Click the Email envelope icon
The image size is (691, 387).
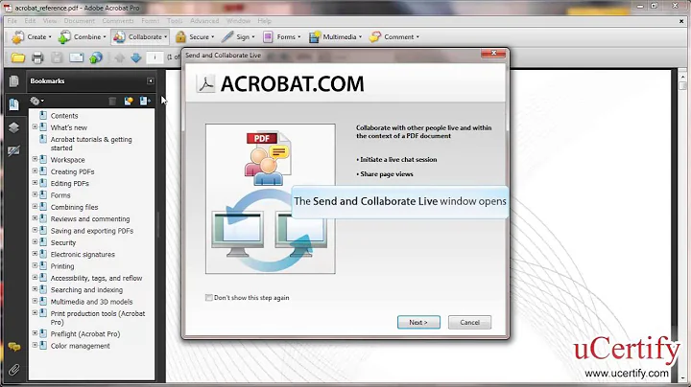point(76,57)
